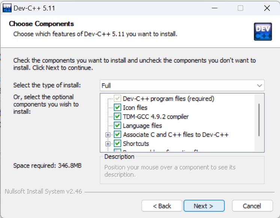The width and height of the screenshot is (280, 218).
Task: Open the install type dropdown showing Full
Action: (182, 85)
